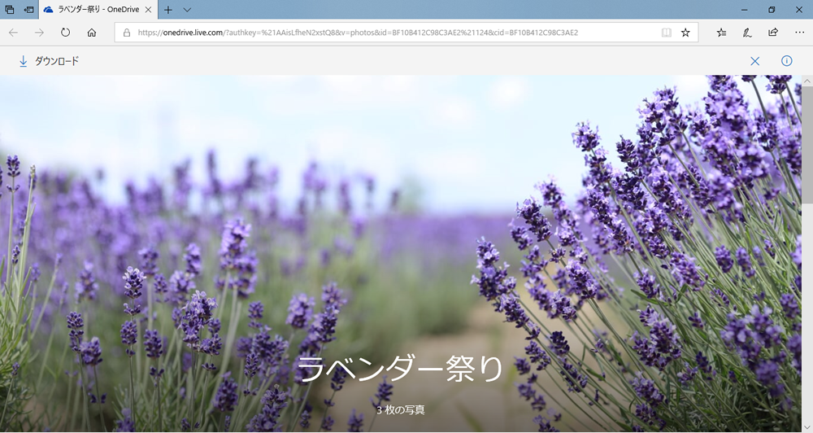Click the Download arrow icon

click(23, 61)
